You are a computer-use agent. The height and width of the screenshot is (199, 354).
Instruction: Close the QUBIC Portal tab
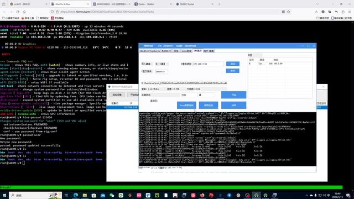212,4
